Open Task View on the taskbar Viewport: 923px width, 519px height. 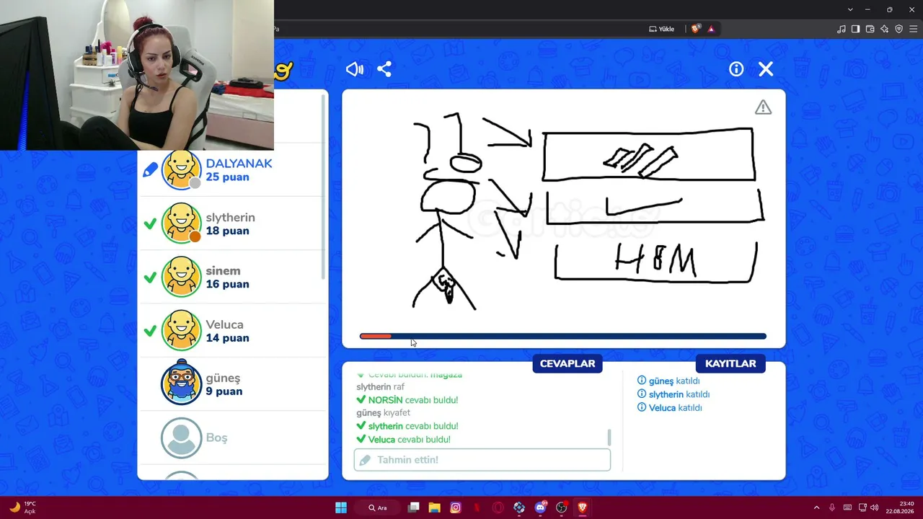tap(414, 507)
